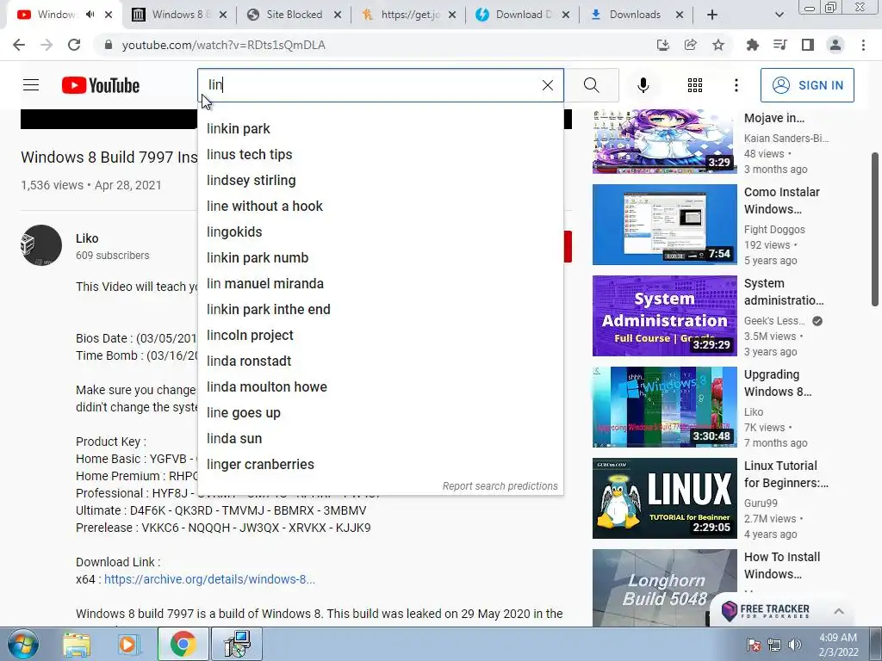
Task: Pick suggestion linda sun
Action: (380, 439)
